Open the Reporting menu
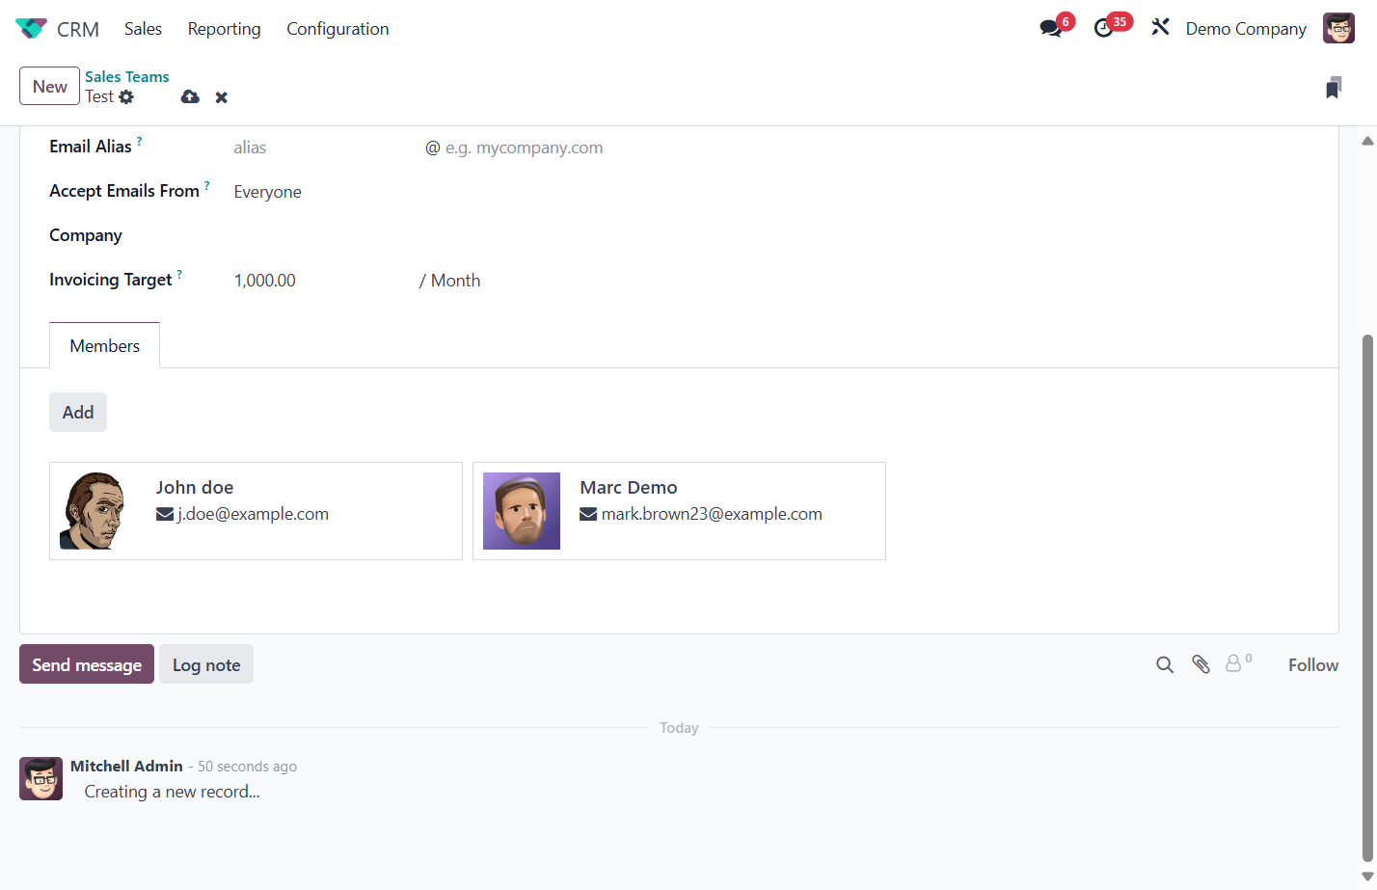The height and width of the screenshot is (890, 1377). click(224, 29)
